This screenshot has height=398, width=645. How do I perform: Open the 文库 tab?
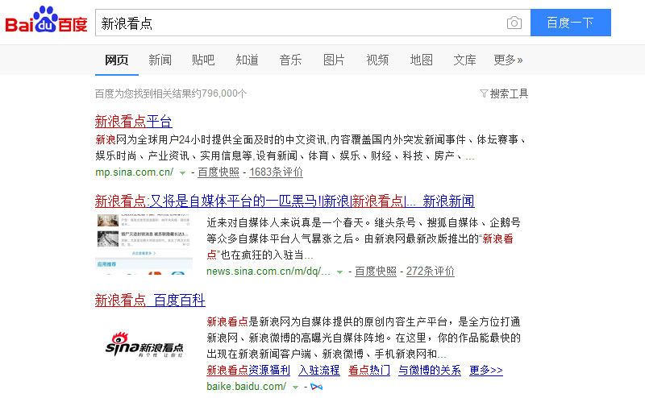coord(465,60)
